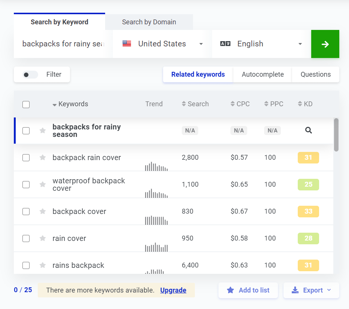
Task: Tick the checkbox for 'backpack rain cover'
Action: (26, 157)
